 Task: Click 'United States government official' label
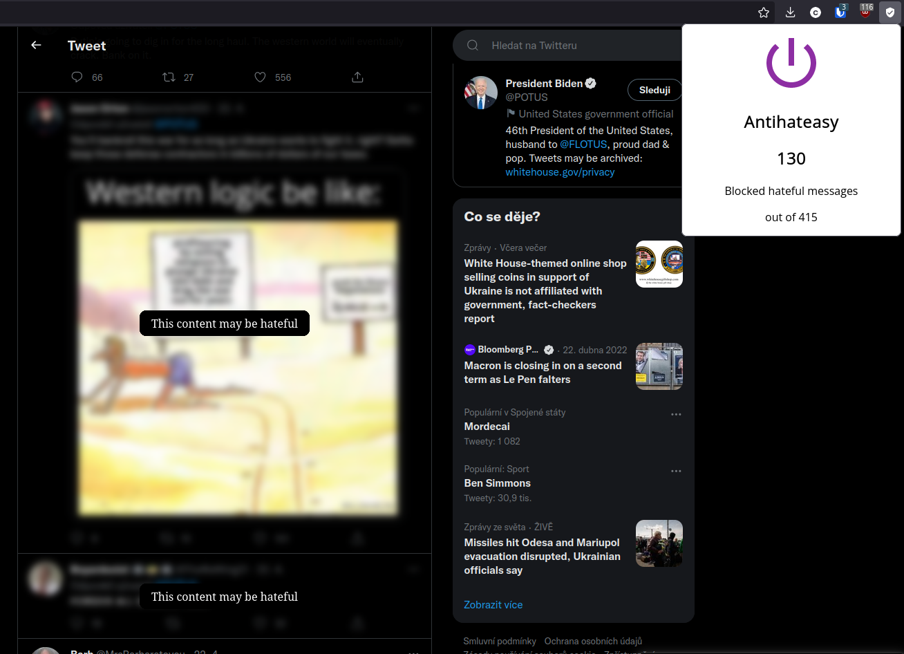tap(596, 114)
